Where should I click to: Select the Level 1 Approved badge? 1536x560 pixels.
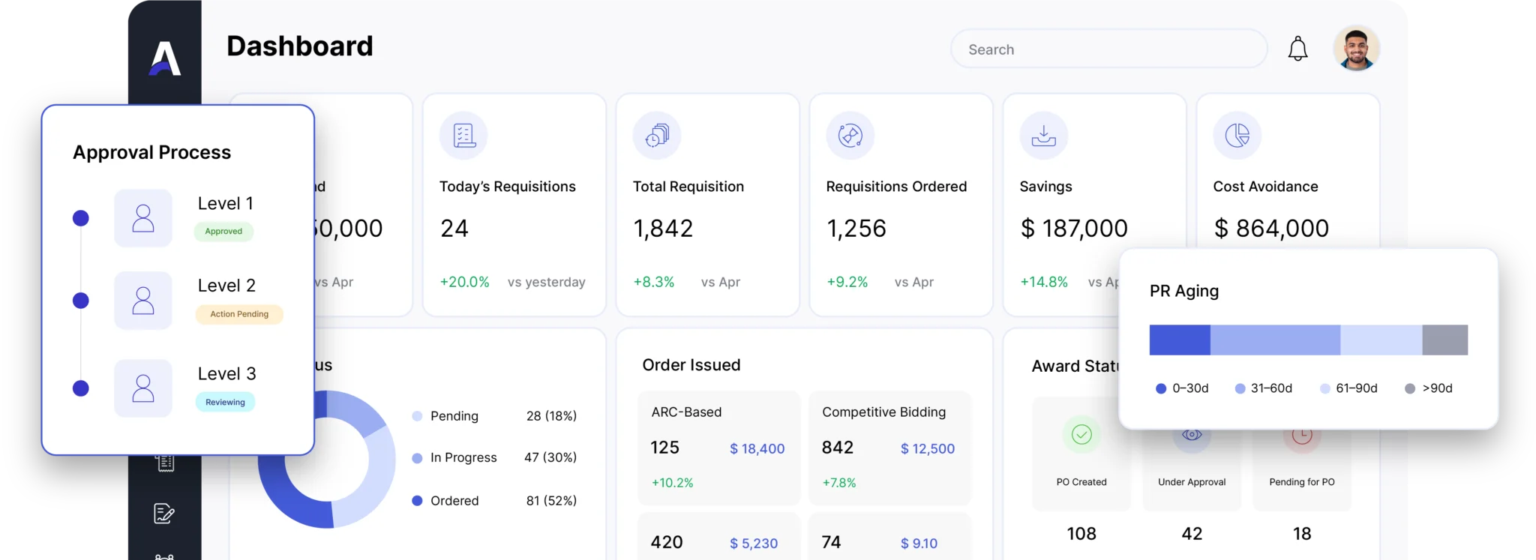[x=223, y=232]
